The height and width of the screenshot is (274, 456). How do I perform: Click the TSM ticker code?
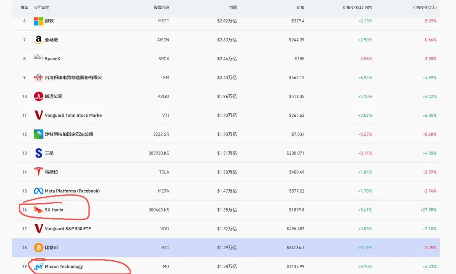click(165, 78)
